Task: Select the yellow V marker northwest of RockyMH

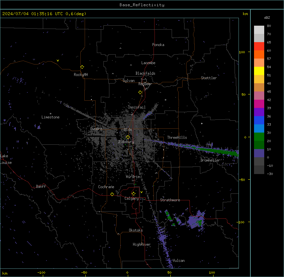Action: (x=58, y=61)
